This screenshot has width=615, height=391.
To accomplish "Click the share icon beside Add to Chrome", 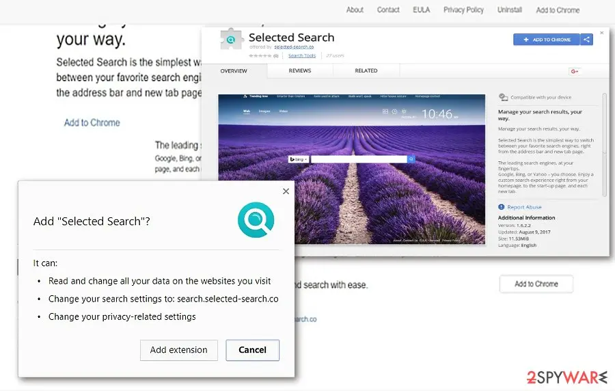I will coord(587,39).
